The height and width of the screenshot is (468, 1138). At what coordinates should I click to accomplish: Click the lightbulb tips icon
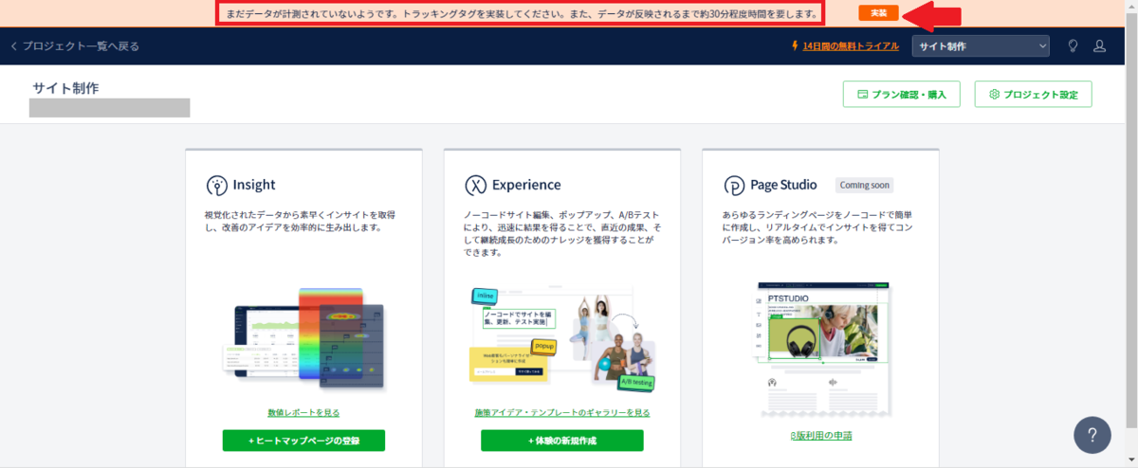pyautogui.click(x=1074, y=45)
